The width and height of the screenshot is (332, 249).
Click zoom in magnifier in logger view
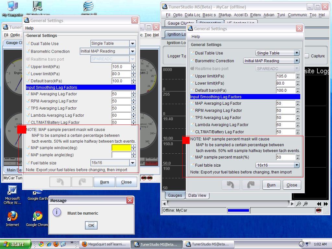coord(305,204)
